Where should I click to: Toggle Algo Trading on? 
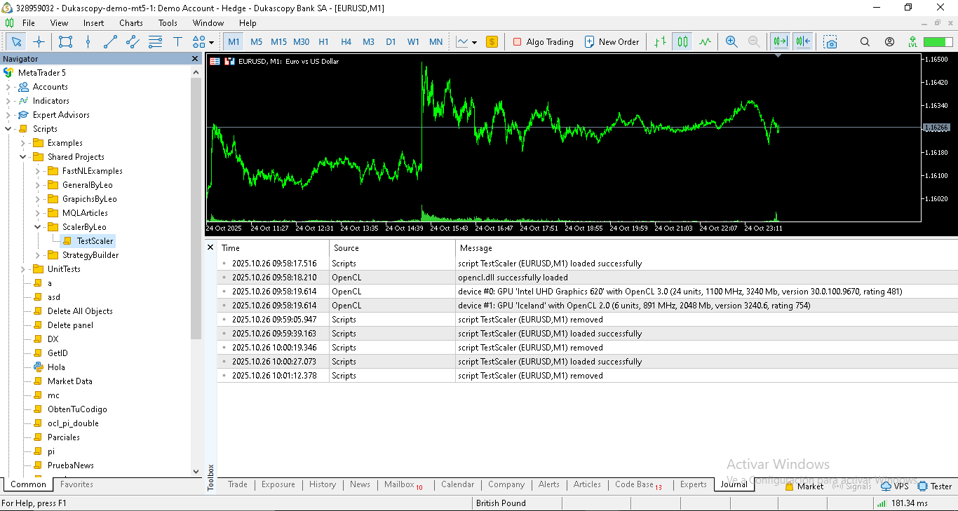[543, 42]
